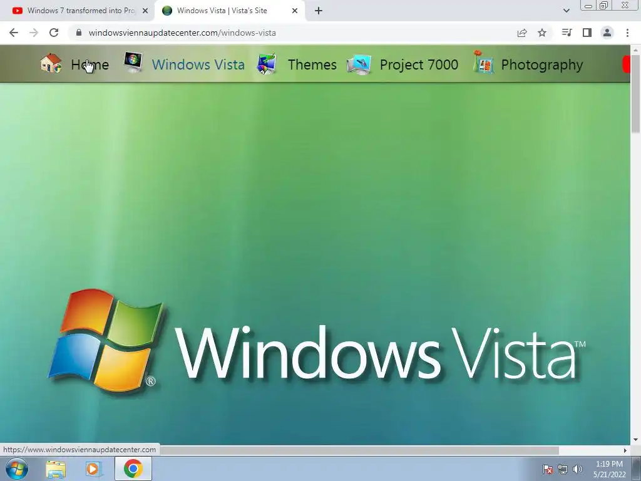Open the Photography nav link

coord(541,65)
